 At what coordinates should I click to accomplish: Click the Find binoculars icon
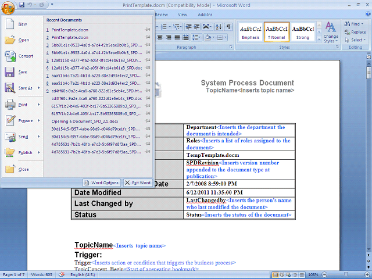coord(347,24)
